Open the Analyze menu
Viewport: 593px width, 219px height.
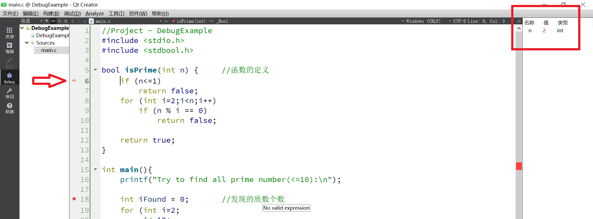(x=94, y=13)
